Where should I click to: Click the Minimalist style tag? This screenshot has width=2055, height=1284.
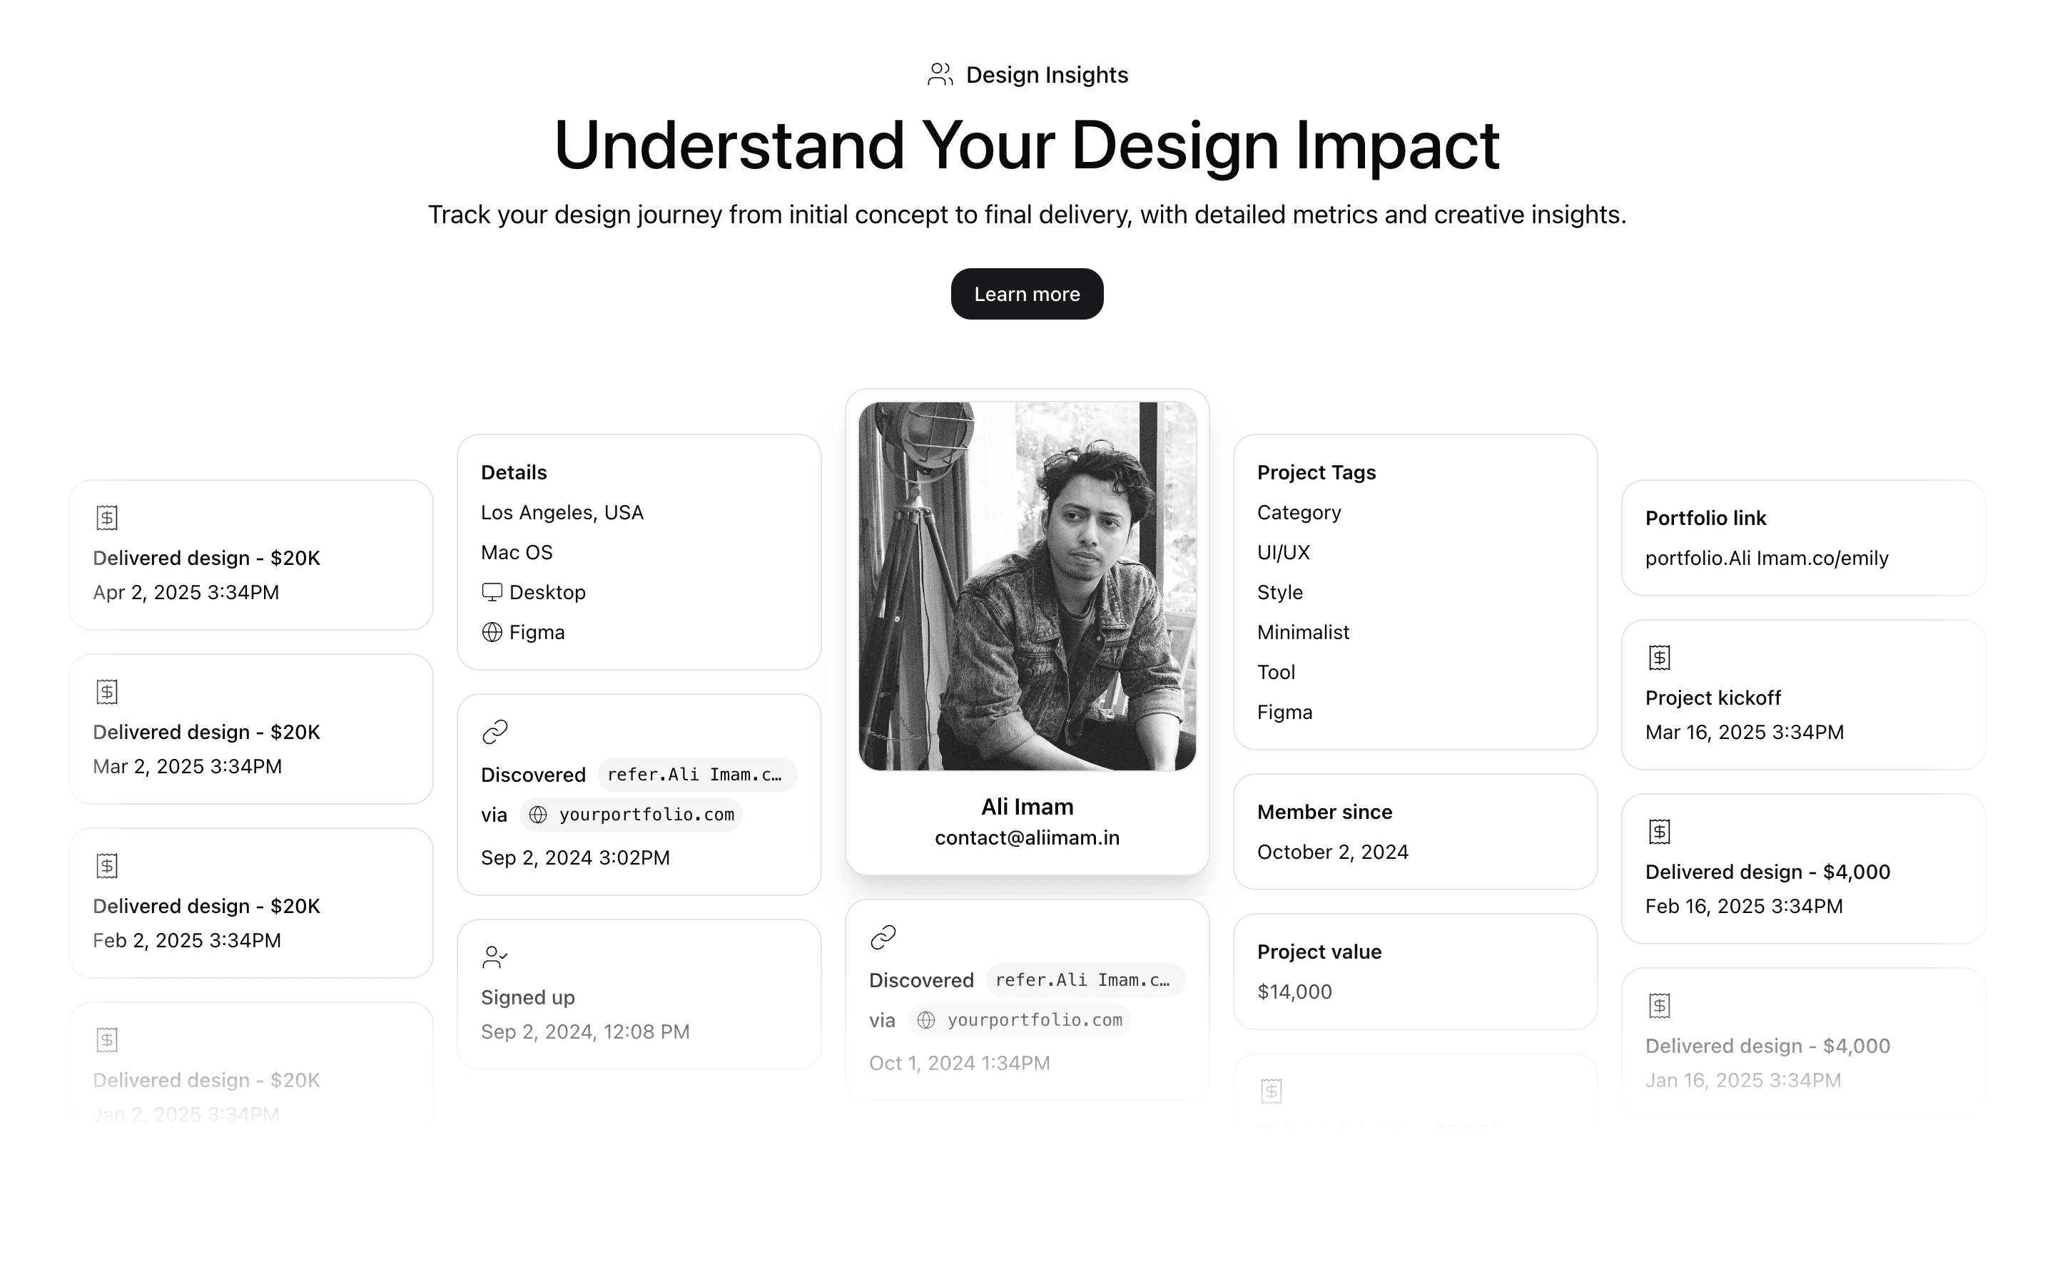point(1303,632)
